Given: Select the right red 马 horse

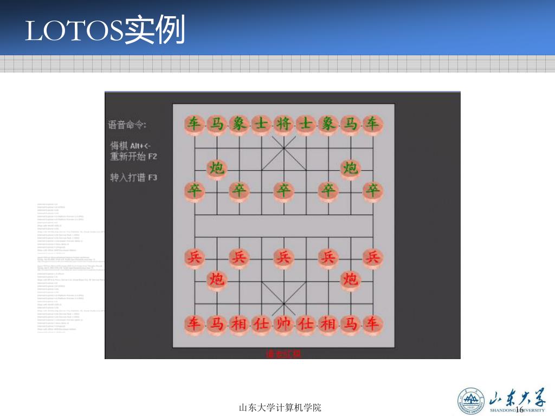Looking at the screenshot, I should coord(351,325).
